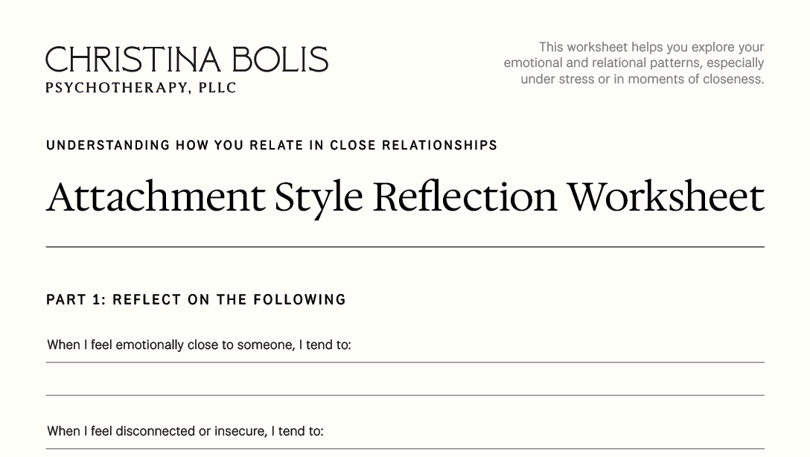Click the 'emotional and relational patterns, especially' line
Viewport: 810px width, 457px height.
click(634, 63)
